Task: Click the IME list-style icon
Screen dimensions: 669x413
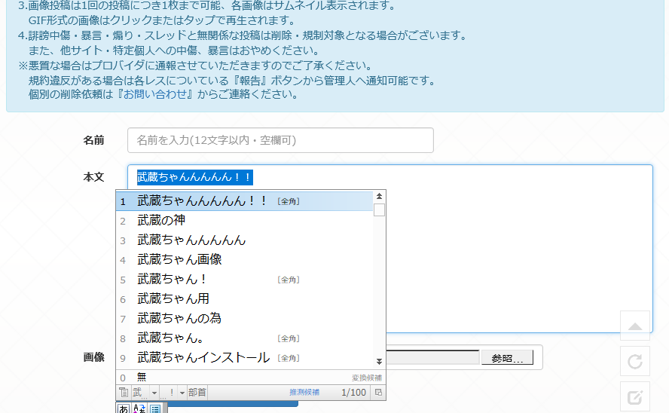Action: [x=155, y=408]
